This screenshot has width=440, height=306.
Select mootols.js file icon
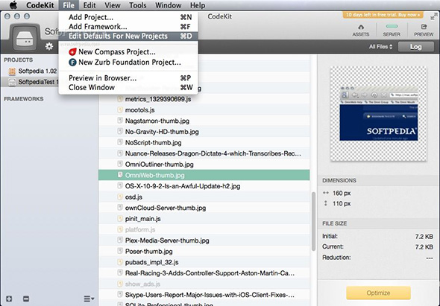click(x=120, y=110)
